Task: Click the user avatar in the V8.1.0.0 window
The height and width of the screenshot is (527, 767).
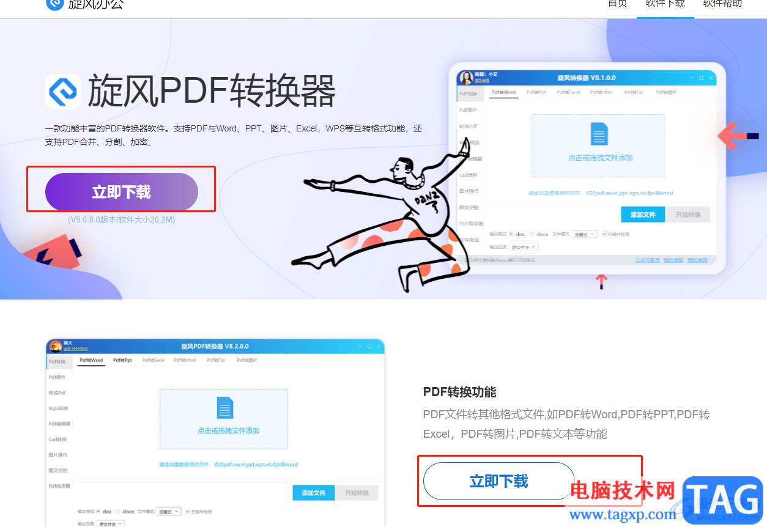Action: click(x=465, y=78)
